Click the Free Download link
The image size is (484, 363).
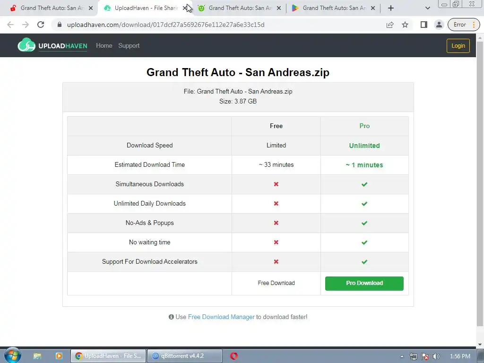[x=276, y=283]
